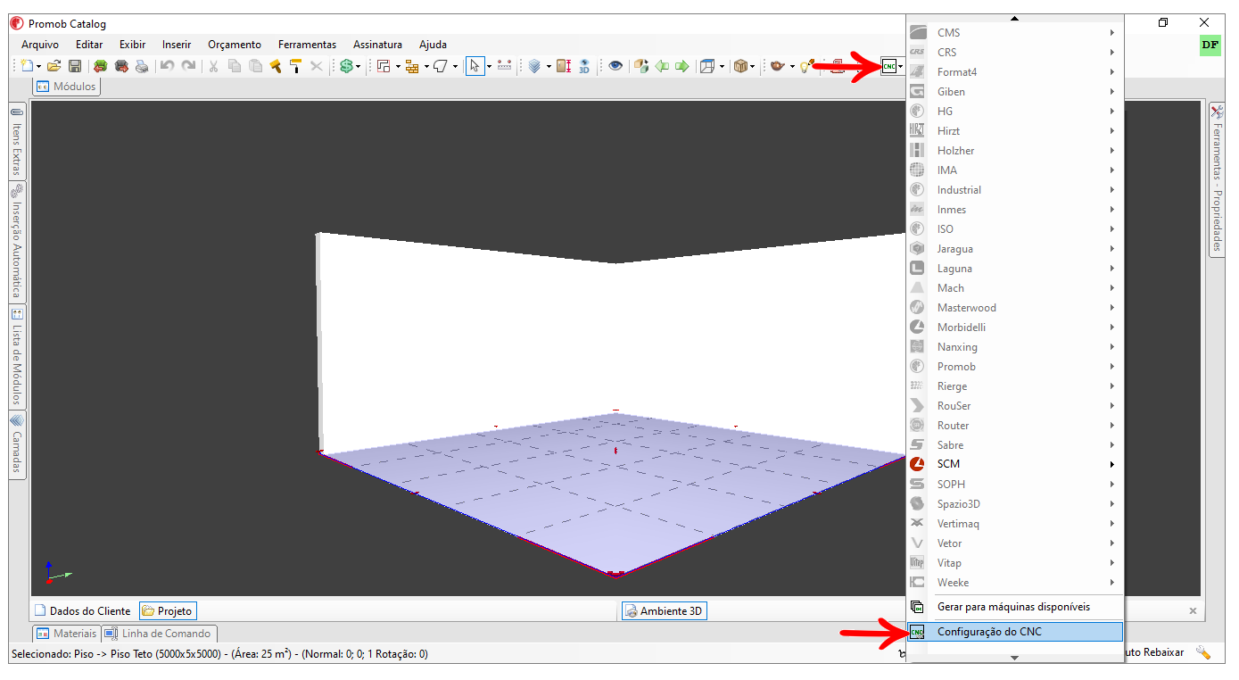
Task: Click the red measurement ruler icon
Action: (505, 66)
